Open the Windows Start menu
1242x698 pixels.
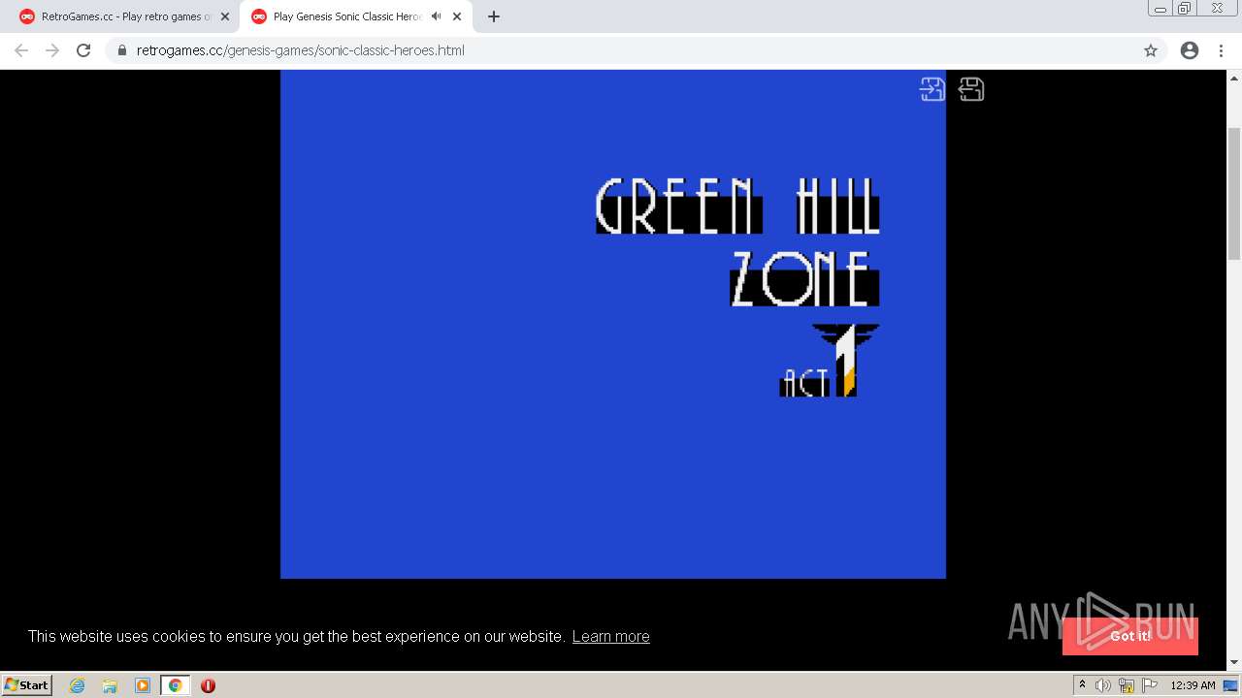coord(27,684)
